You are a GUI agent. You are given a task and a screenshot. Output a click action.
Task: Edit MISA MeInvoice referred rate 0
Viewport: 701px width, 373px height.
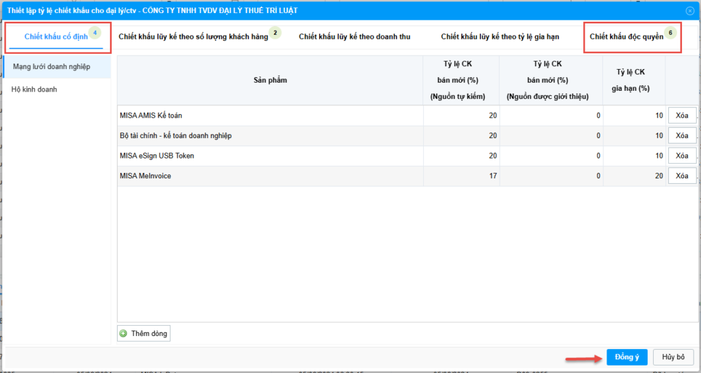coord(551,176)
